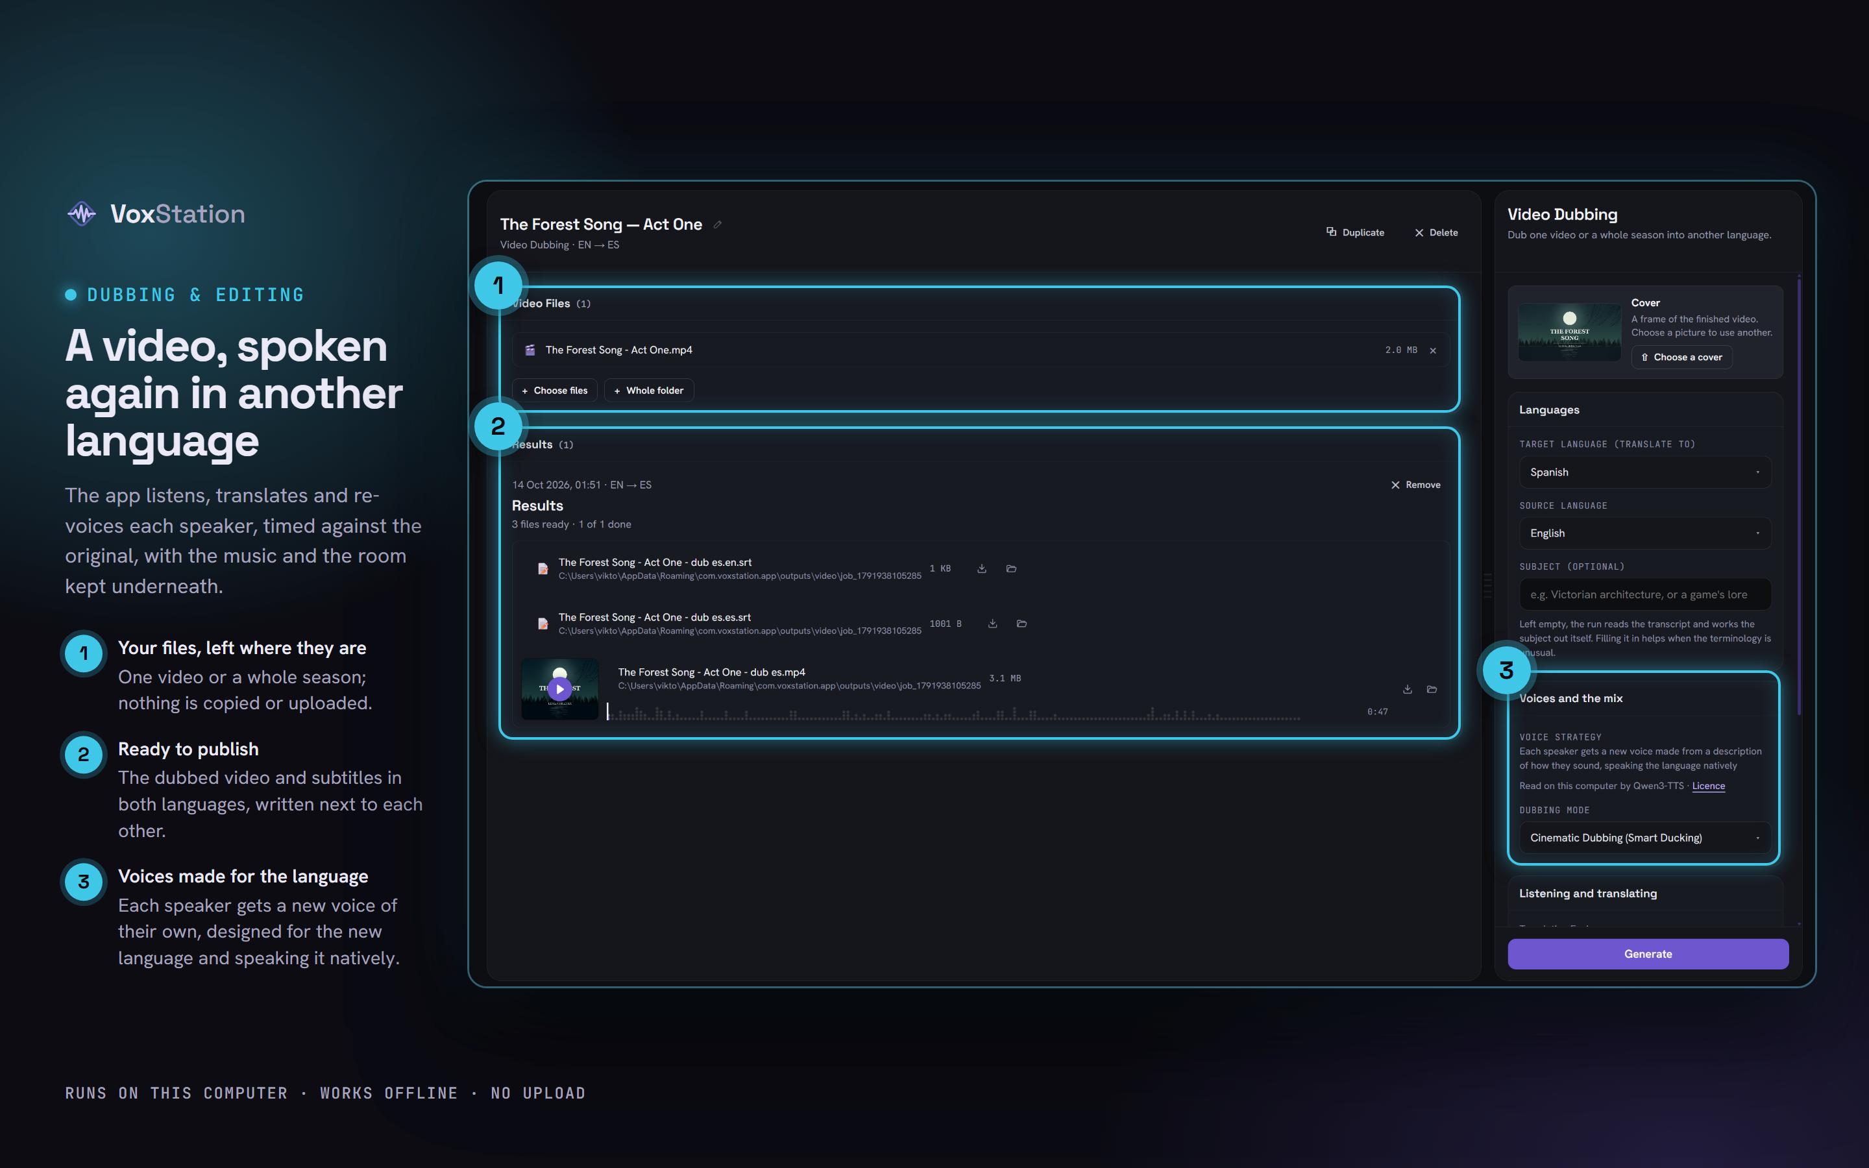Click the 'Languages' section header
1869x1168 pixels.
tap(1548, 409)
